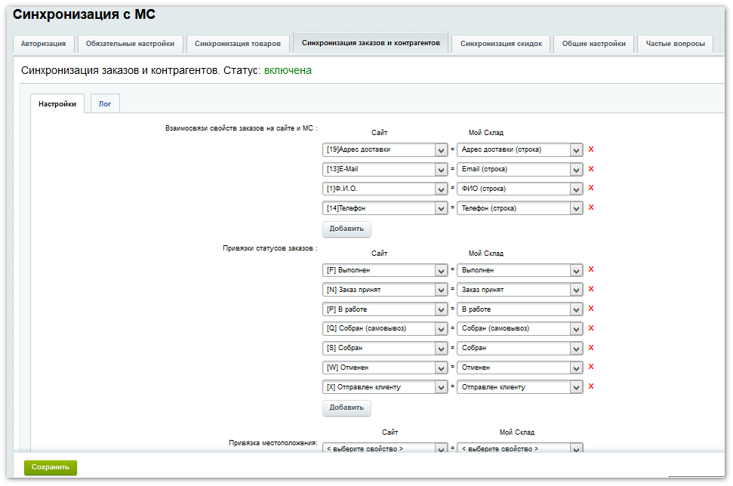The height and width of the screenshot is (486, 733).
Task: Open the site dropdown for [19]Адрес доставки
Action: pyautogui.click(x=385, y=149)
